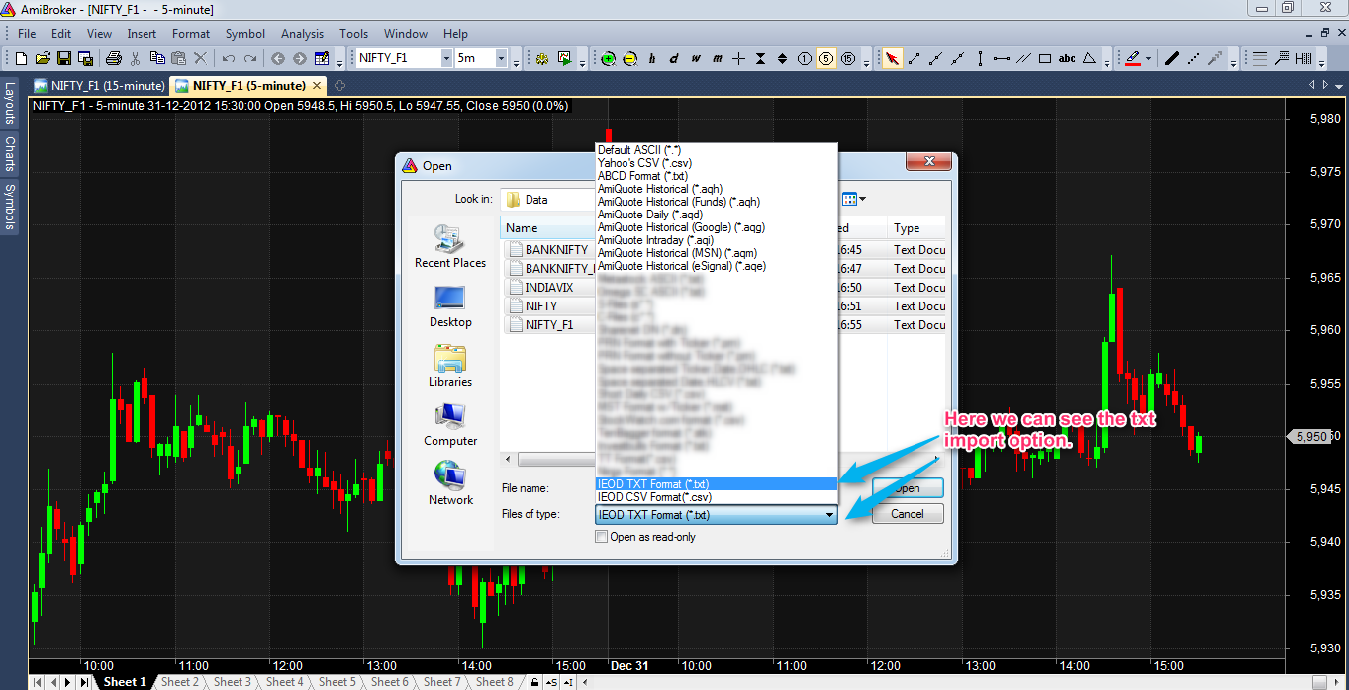Open the chart tabs list dropdown arrow
1349x690 pixels.
(x=1338, y=86)
